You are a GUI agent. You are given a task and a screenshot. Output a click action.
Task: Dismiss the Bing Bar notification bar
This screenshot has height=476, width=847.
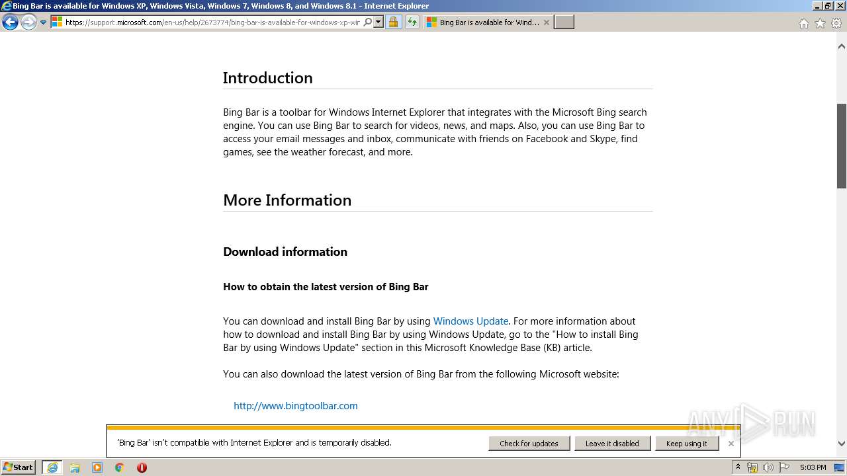731,444
